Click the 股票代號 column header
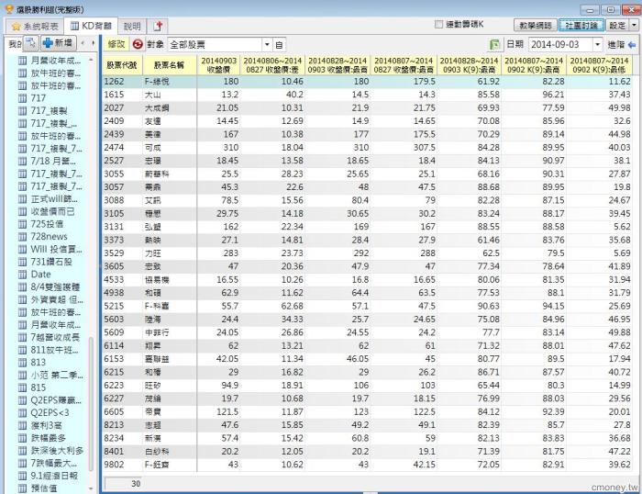 (122, 65)
